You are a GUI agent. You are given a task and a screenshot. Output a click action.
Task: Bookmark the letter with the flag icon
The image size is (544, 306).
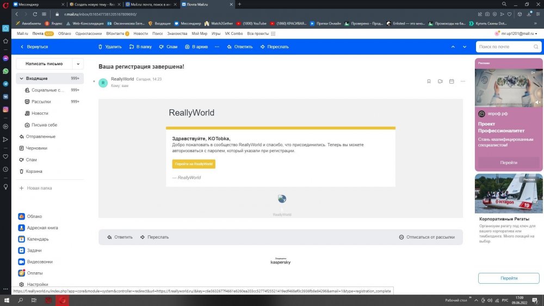pos(429,82)
